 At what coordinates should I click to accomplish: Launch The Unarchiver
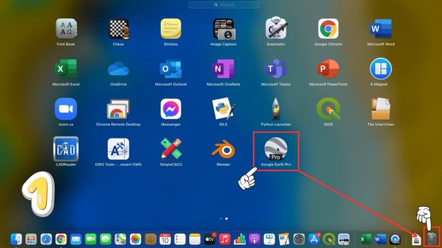point(381,109)
